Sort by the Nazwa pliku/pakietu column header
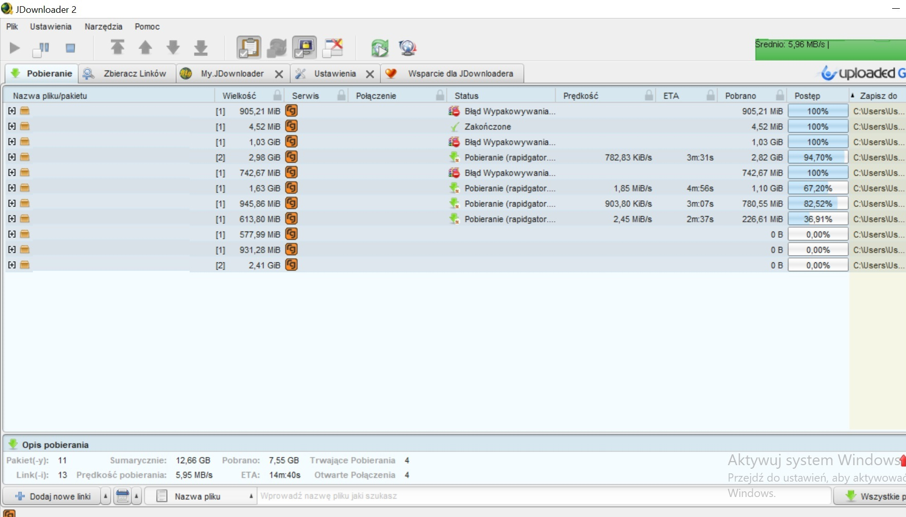906x517 pixels. [x=108, y=95]
